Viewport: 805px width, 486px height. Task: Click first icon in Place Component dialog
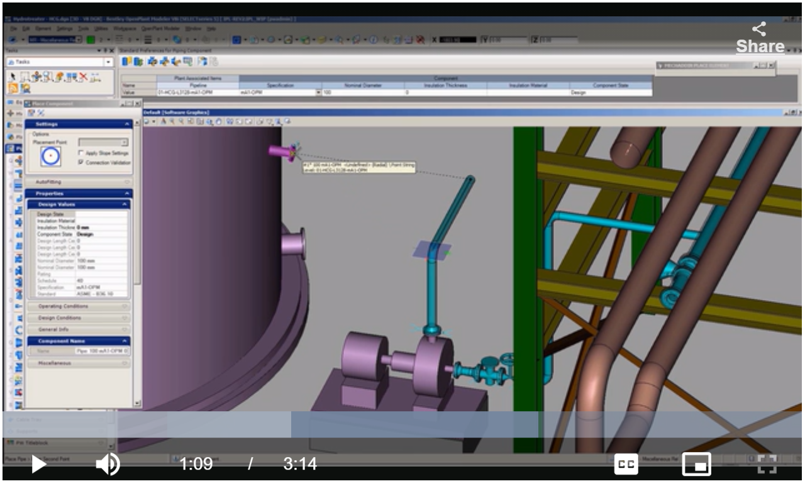pos(31,113)
